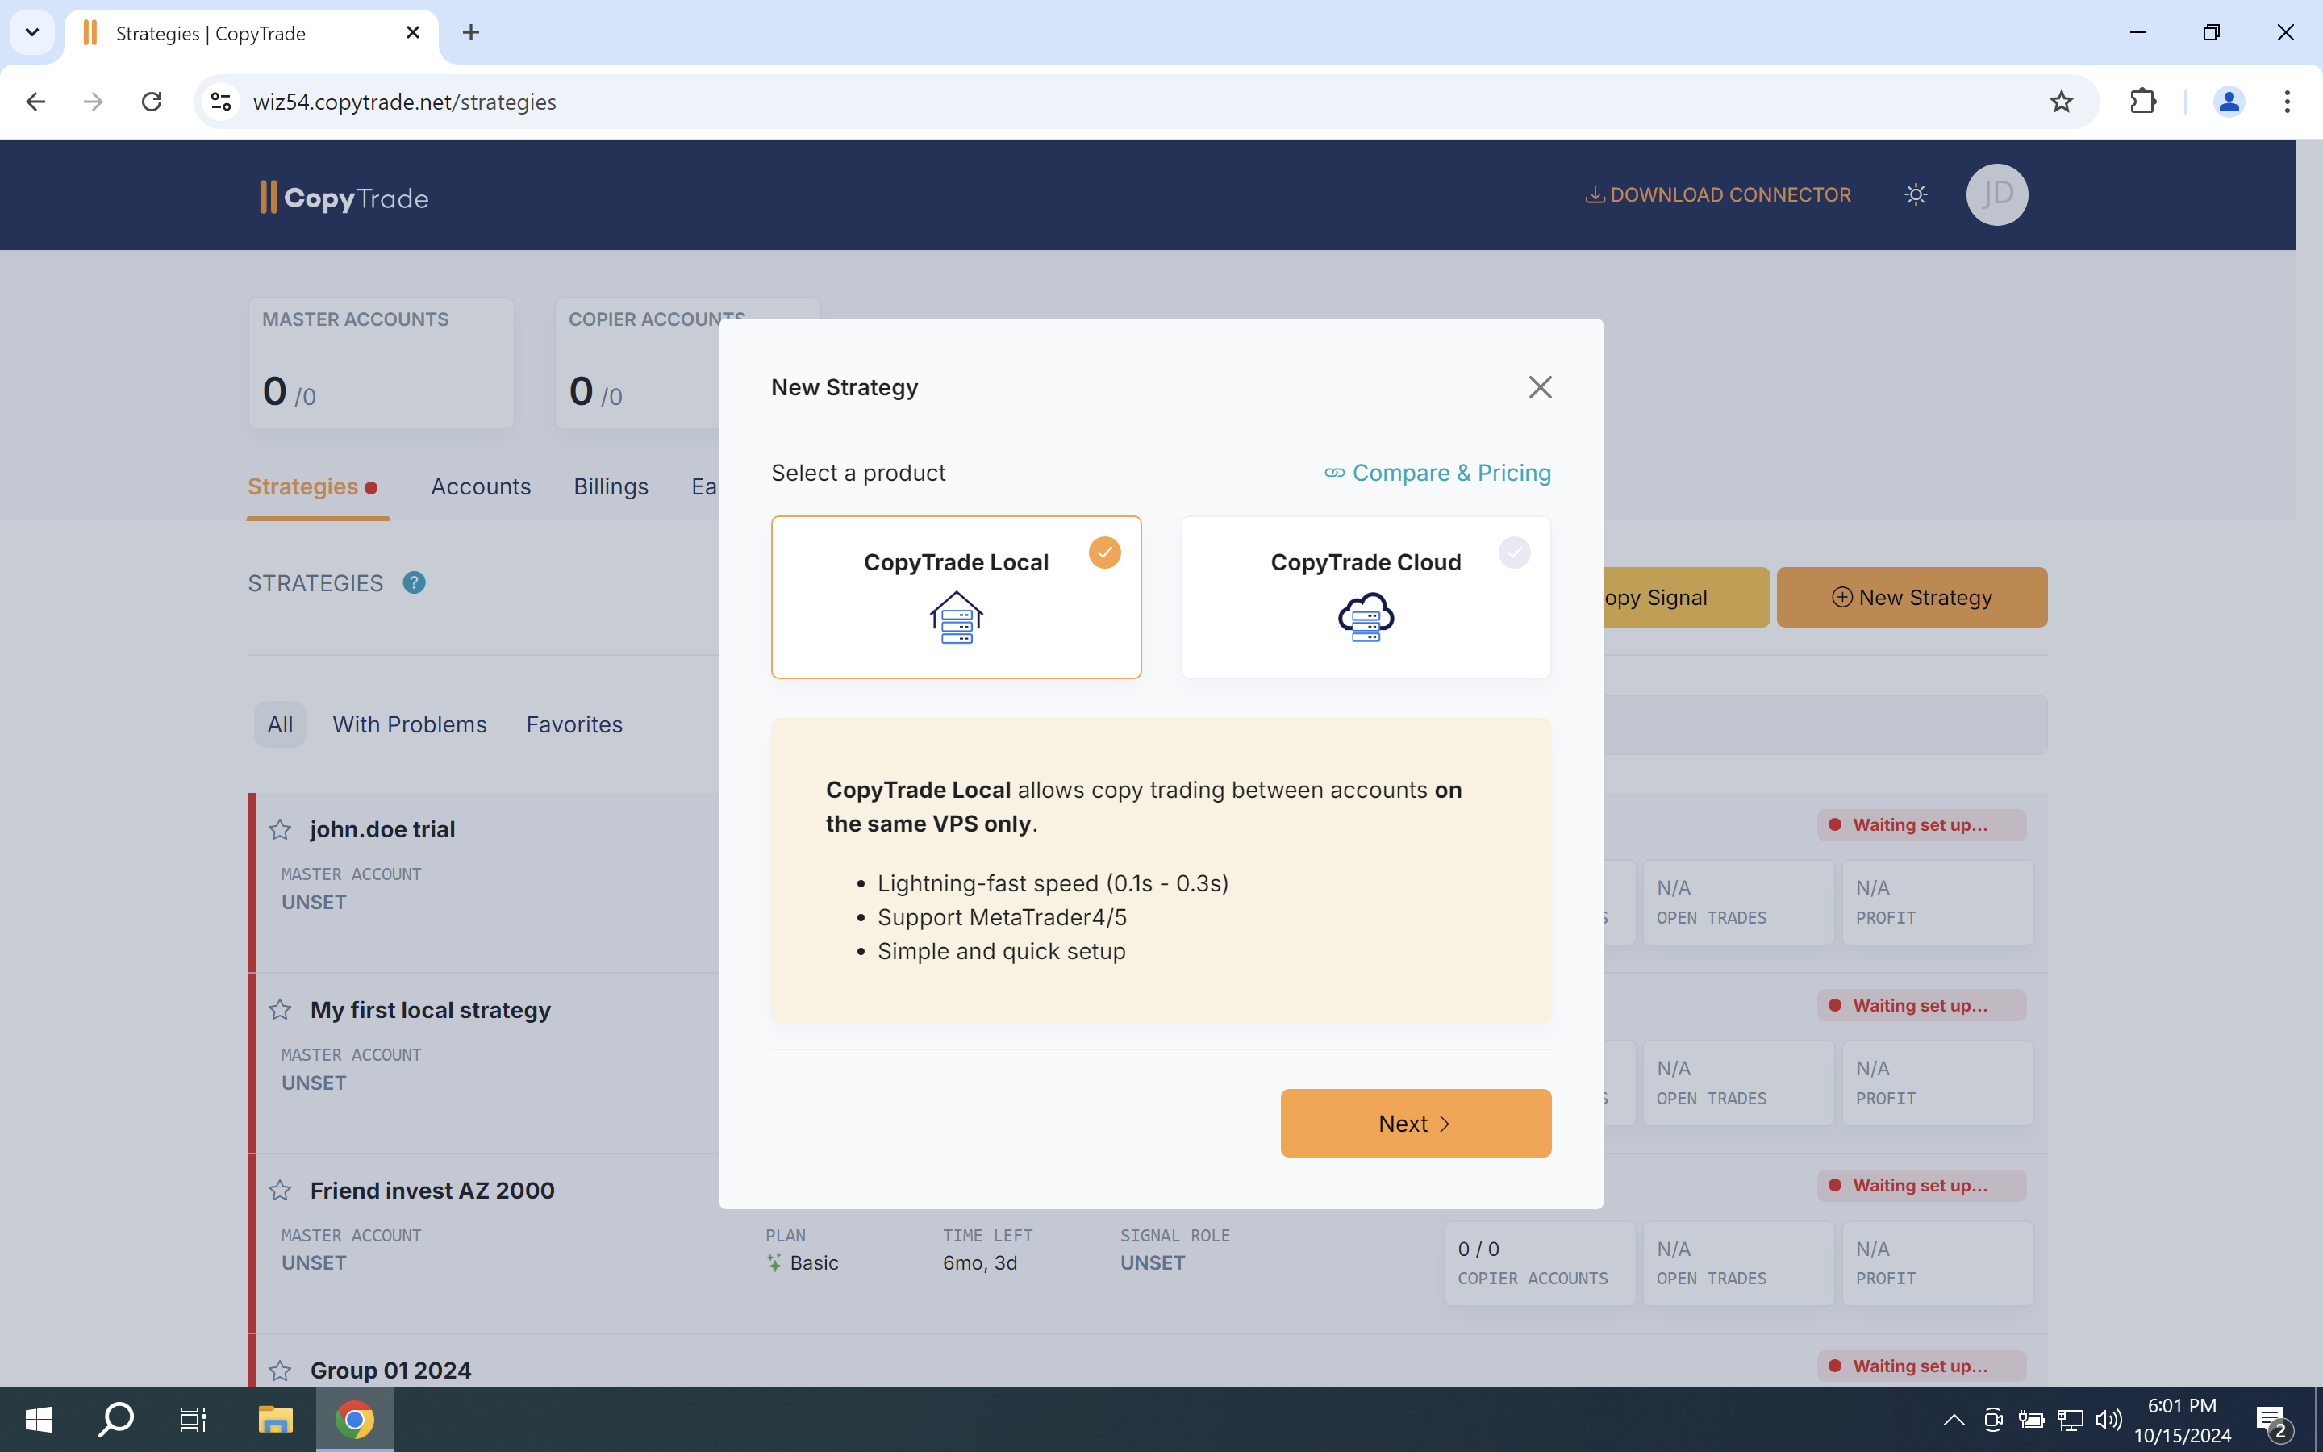2323x1452 pixels.
Task: Open the Strategies help question icon
Action: coord(414,583)
